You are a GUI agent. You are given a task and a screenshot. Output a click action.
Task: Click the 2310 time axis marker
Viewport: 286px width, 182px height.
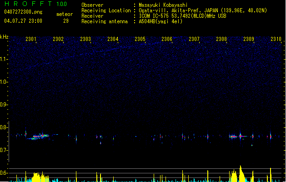276,39
